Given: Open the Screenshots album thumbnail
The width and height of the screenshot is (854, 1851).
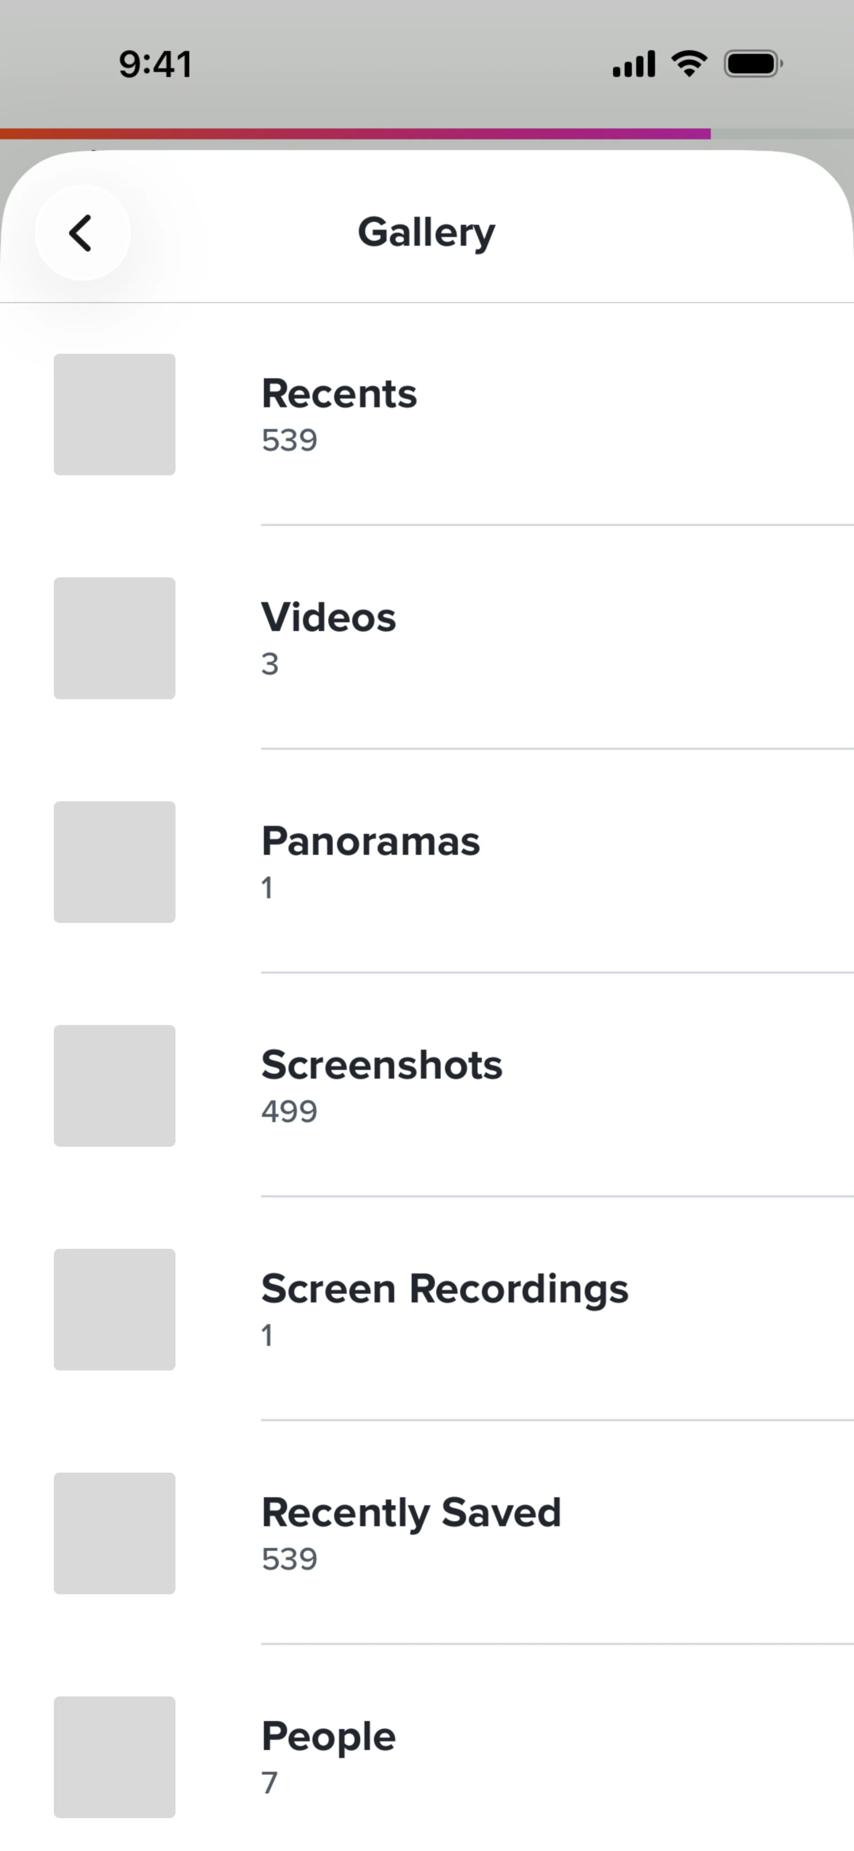Looking at the screenshot, I should (x=114, y=1086).
